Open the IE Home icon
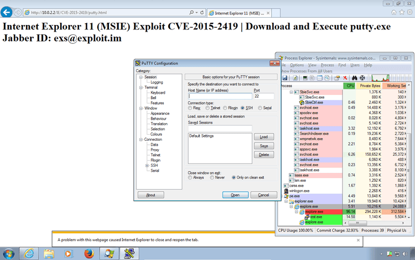 394,12
